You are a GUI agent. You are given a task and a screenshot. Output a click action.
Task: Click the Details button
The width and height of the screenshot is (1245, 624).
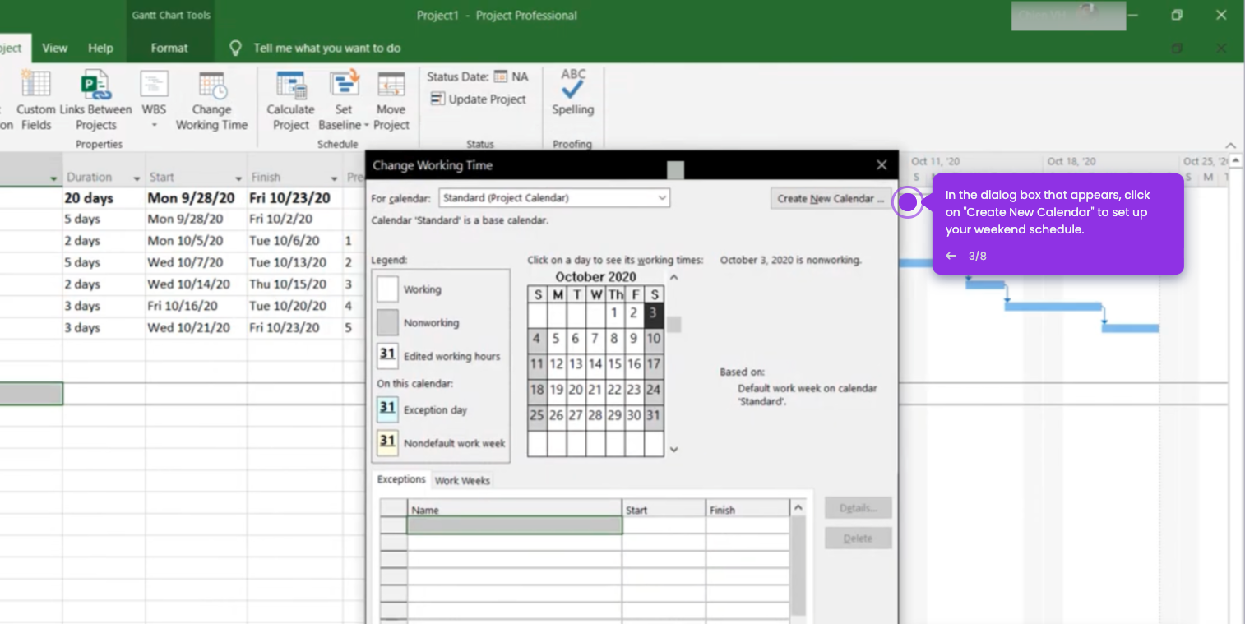click(x=858, y=508)
